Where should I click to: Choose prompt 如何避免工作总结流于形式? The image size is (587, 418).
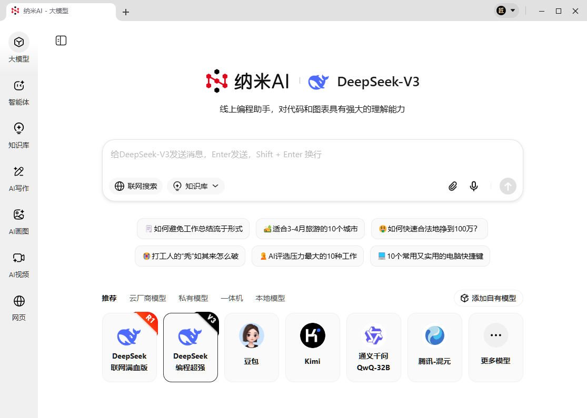click(x=193, y=229)
